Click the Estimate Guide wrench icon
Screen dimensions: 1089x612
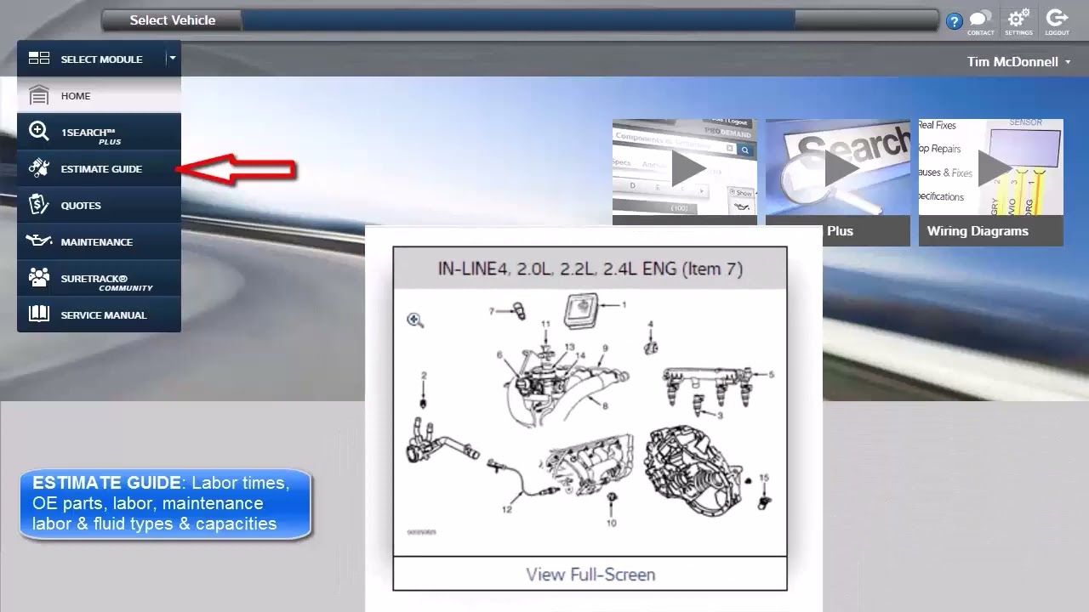(x=38, y=168)
